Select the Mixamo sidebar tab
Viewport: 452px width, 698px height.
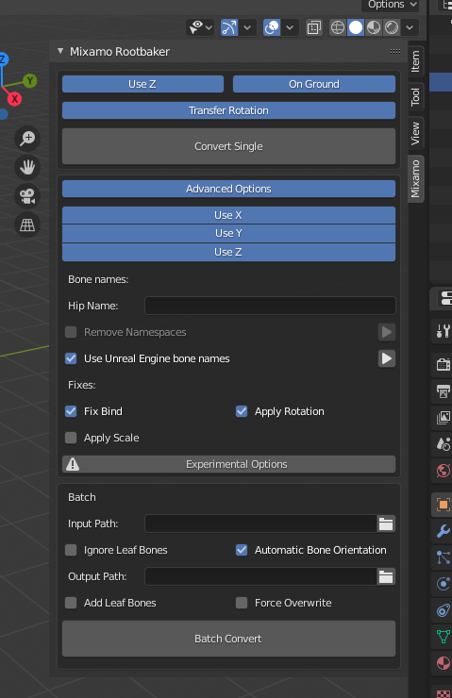click(415, 179)
